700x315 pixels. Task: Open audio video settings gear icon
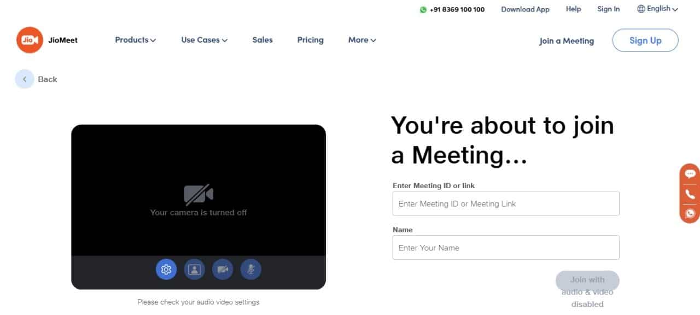click(x=166, y=269)
